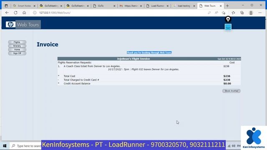This screenshot has width=267, height=150.
Task: View site information icon in address bar
Action: click(35, 13)
